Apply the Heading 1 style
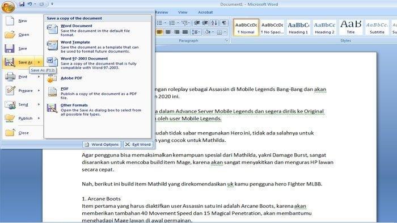397x223 pixels. [298, 27]
